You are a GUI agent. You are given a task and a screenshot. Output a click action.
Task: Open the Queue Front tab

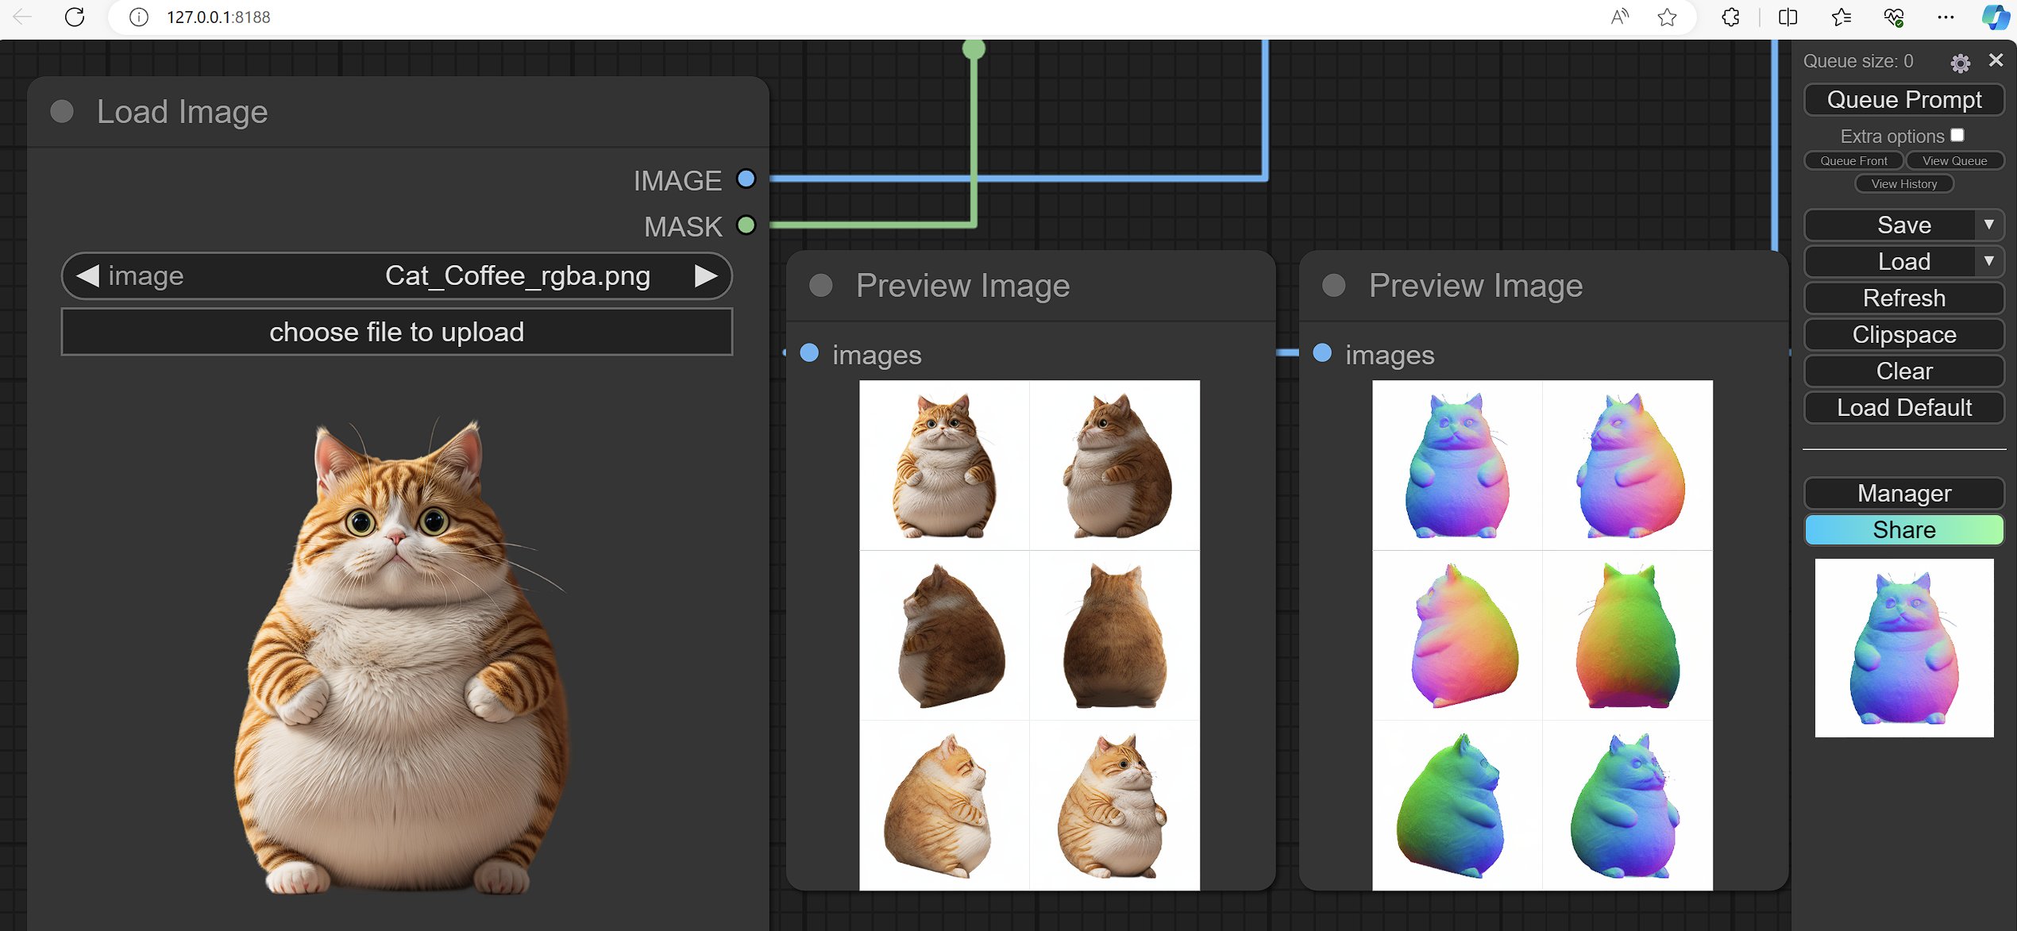[1853, 161]
